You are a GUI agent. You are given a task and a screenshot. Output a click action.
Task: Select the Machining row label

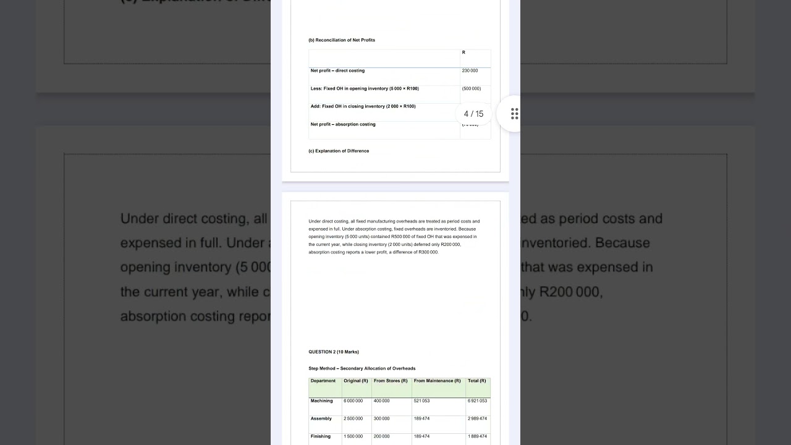point(322,401)
